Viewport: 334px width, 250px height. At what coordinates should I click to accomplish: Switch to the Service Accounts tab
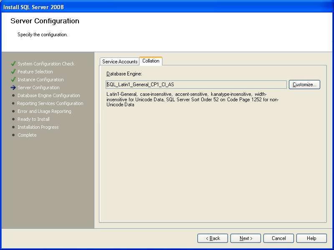tap(120, 61)
